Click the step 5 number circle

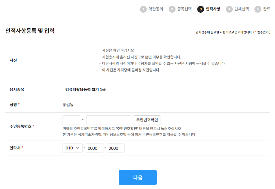[x=258, y=9]
